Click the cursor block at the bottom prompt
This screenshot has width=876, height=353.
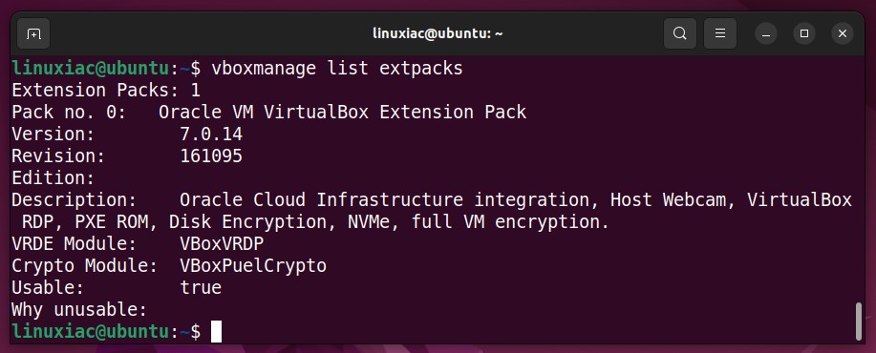point(216,332)
